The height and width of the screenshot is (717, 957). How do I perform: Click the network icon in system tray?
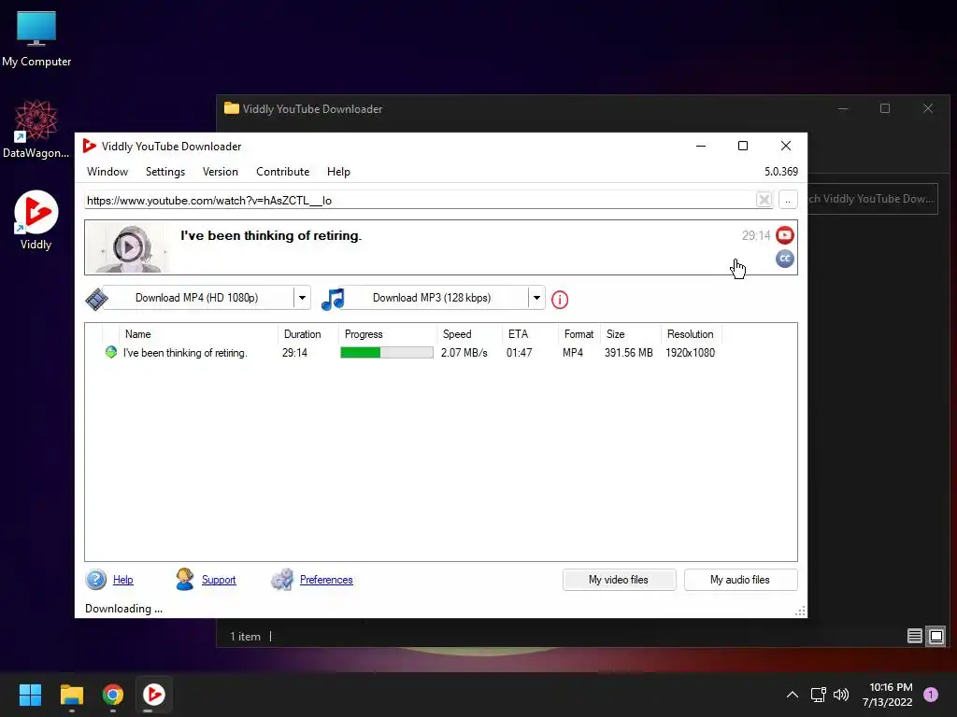pos(819,695)
